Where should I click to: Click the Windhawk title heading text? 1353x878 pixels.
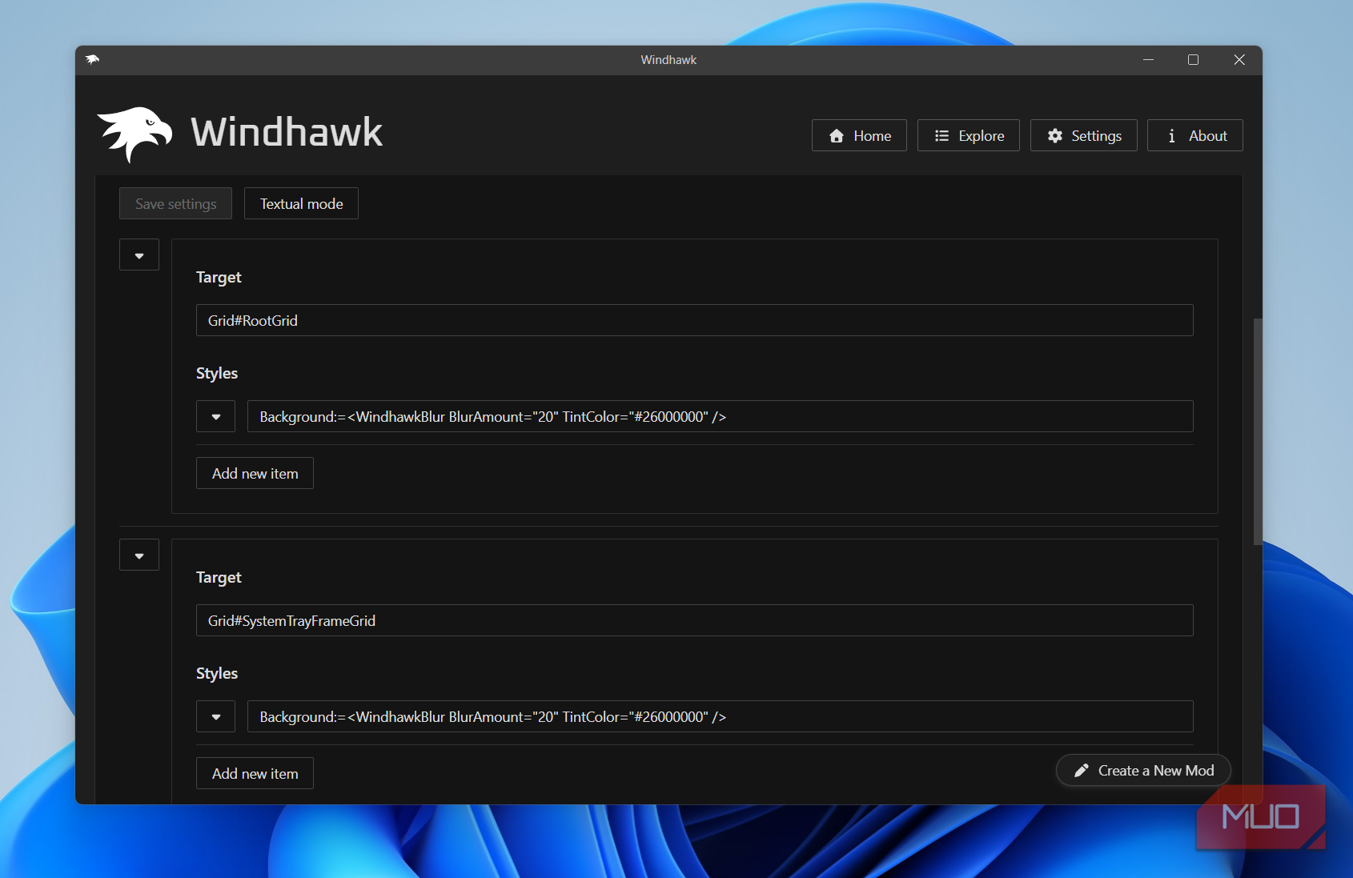pos(287,132)
